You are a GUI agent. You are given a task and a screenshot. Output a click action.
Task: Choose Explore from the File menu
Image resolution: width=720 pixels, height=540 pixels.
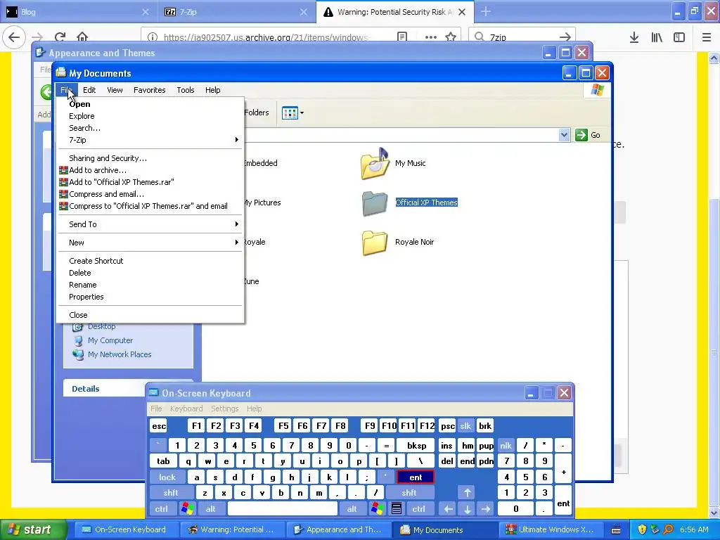click(150, 116)
